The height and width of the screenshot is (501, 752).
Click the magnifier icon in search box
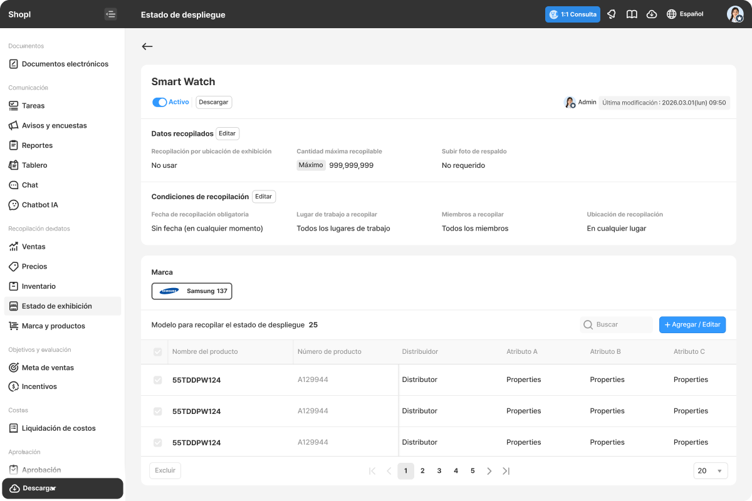coord(588,324)
